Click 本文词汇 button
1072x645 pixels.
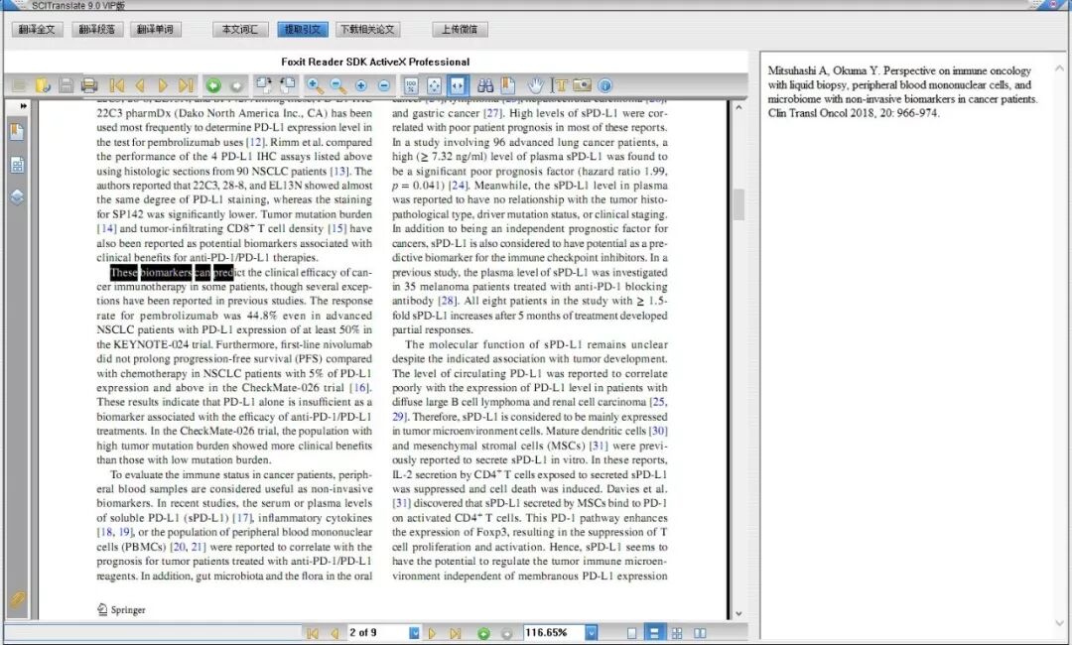[240, 30]
